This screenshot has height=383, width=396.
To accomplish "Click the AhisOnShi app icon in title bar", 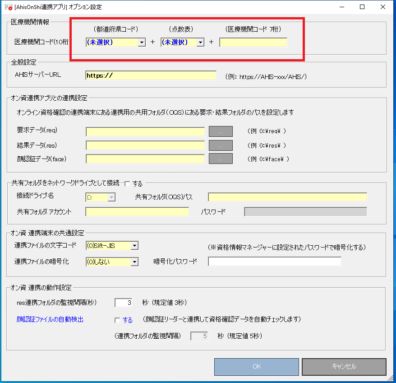I will coord(8,7).
